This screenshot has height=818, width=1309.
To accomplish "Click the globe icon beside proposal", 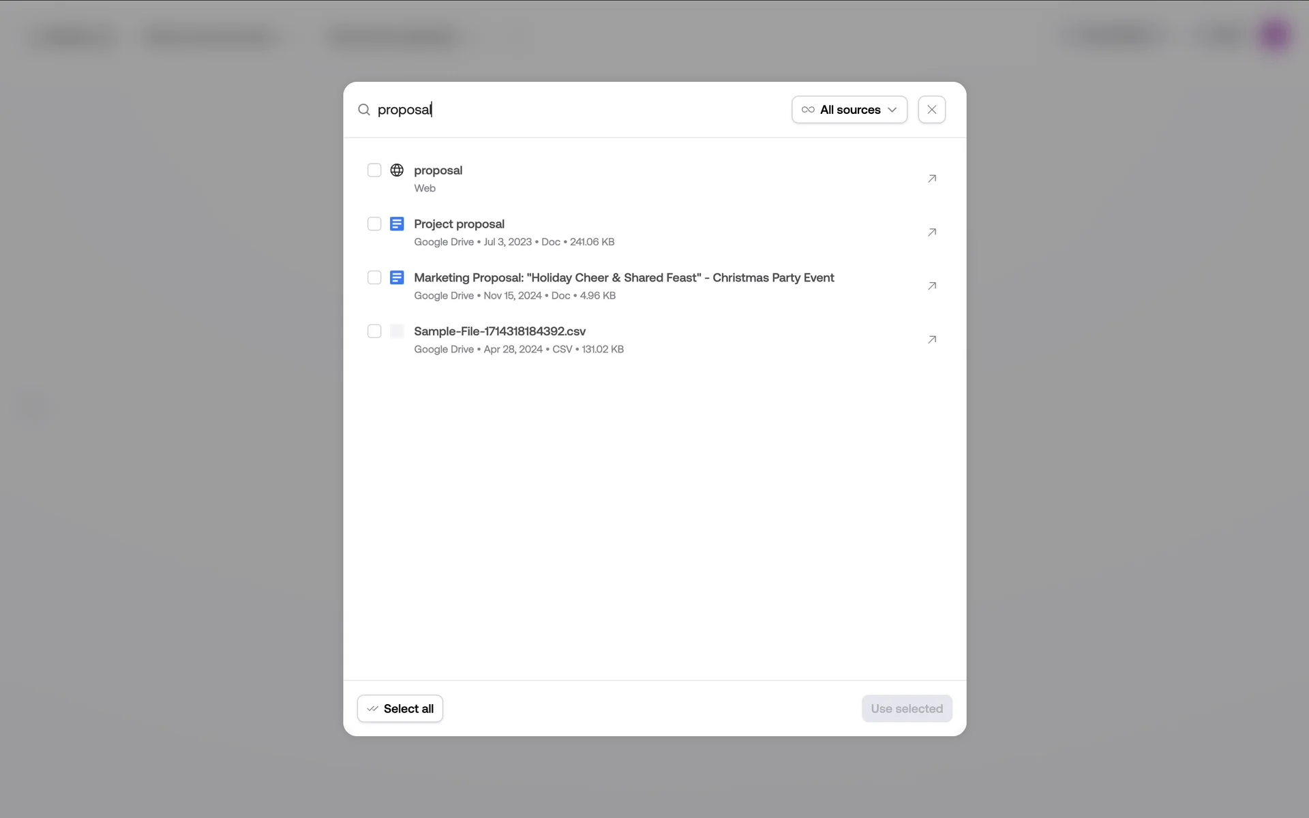I will (397, 170).
